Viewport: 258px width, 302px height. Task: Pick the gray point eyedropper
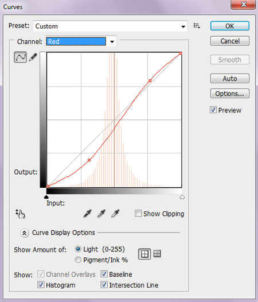pyautogui.click(x=101, y=214)
